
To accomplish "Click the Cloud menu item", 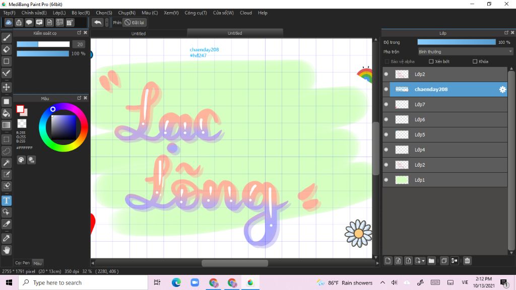I will click(x=246, y=13).
